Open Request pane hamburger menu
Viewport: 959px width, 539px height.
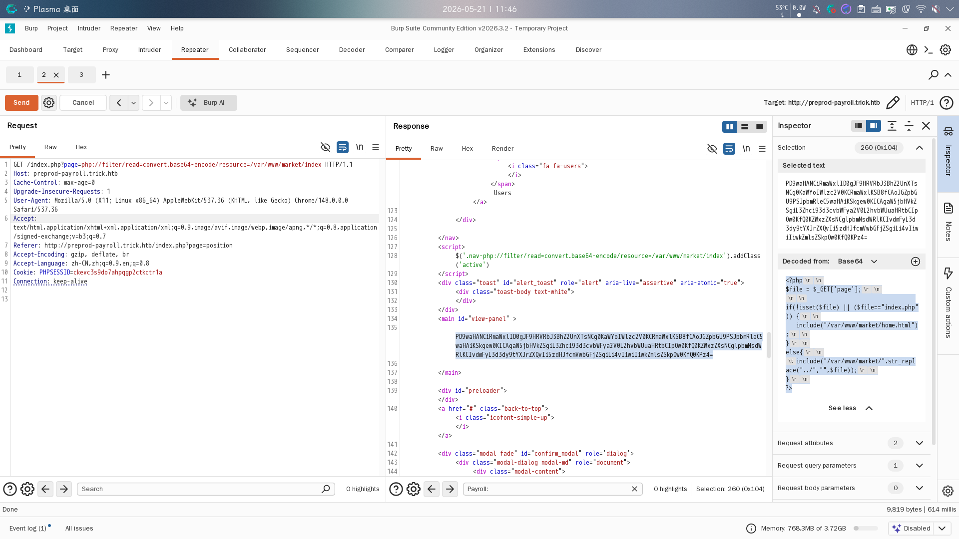coord(376,147)
